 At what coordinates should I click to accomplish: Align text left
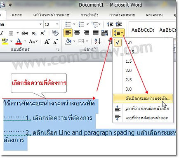pyautogui.click(x=68, y=33)
